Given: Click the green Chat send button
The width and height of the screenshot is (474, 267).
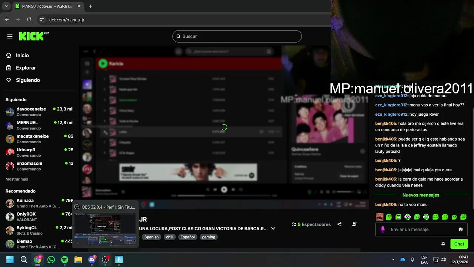Looking at the screenshot, I should 459,244.
